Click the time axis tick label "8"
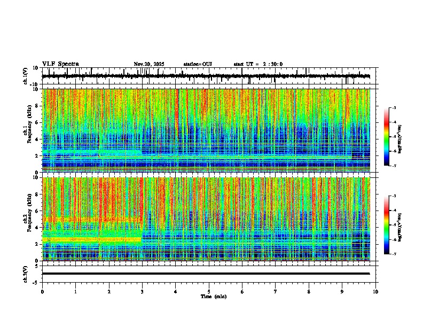Image resolution: width=423 pixels, height=327 pixels. tap(309, 292)
